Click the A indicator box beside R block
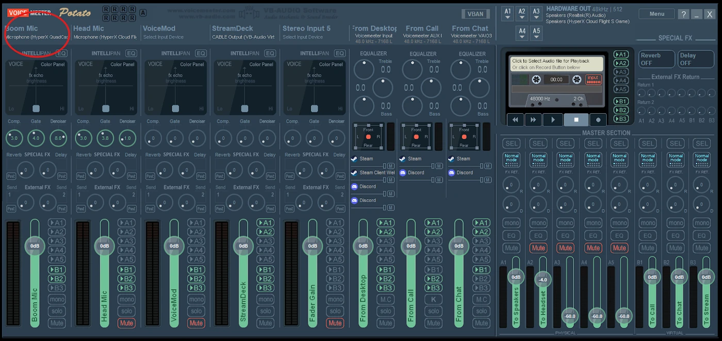 click(143, 13)
